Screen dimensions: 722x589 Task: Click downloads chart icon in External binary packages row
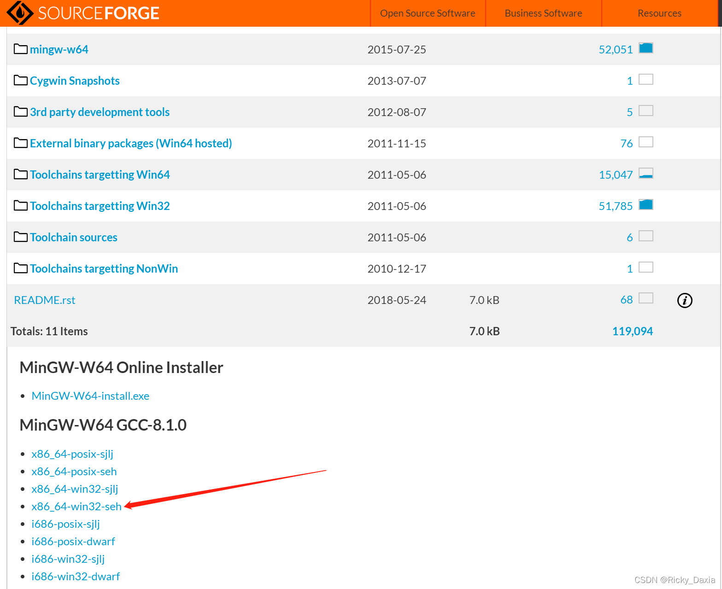(x=646, y=142)
